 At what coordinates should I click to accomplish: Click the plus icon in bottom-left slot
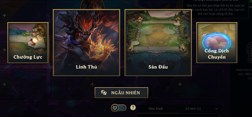coord(4,84)
